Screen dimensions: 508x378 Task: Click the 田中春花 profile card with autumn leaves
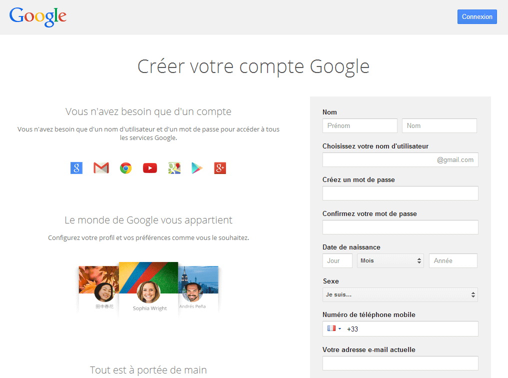[x=99, y=288]
